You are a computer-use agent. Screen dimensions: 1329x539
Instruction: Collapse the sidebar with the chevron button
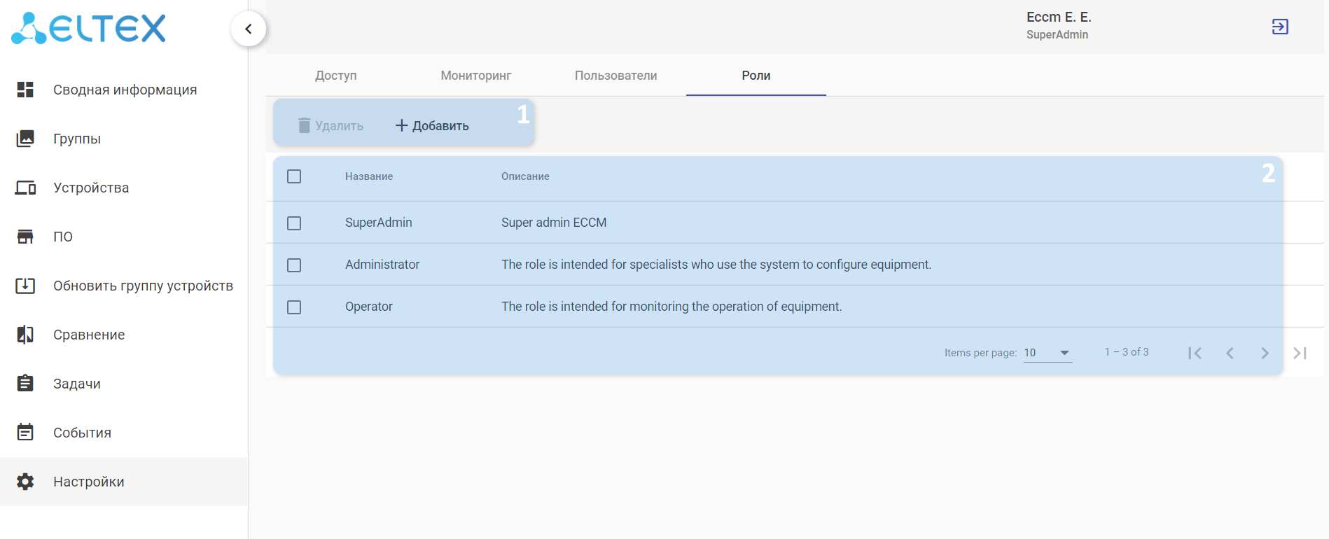[x=249, y=29]
